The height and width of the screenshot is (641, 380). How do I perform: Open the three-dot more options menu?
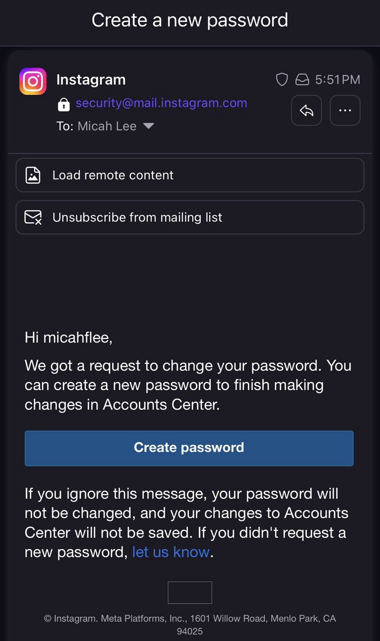pos(345,111)
